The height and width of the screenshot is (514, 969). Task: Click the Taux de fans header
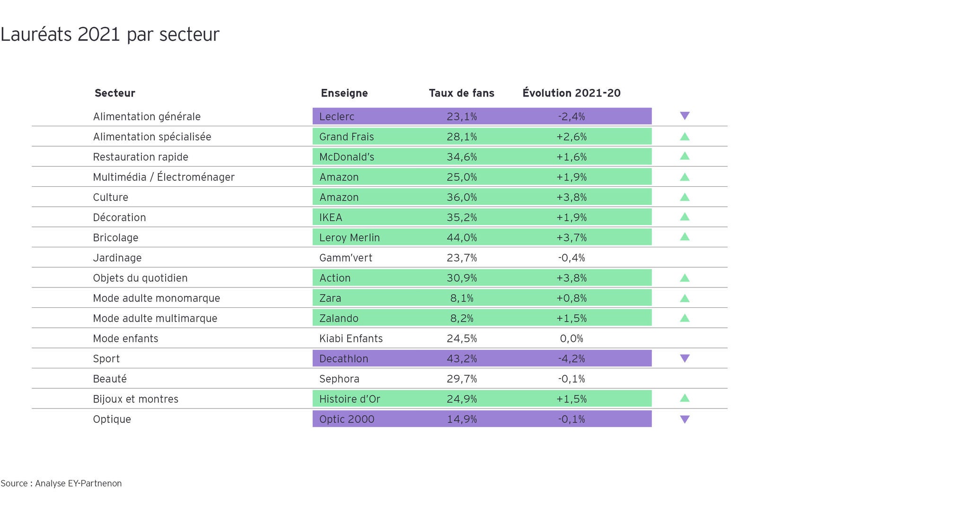pos(461,93)
